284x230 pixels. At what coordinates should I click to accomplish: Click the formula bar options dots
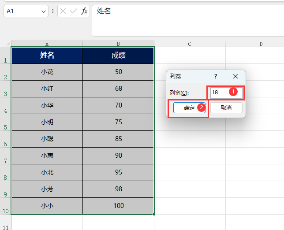tap(53, 11)
